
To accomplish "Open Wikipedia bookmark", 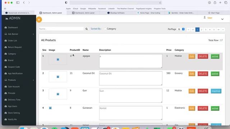I will tap(92, 9).
